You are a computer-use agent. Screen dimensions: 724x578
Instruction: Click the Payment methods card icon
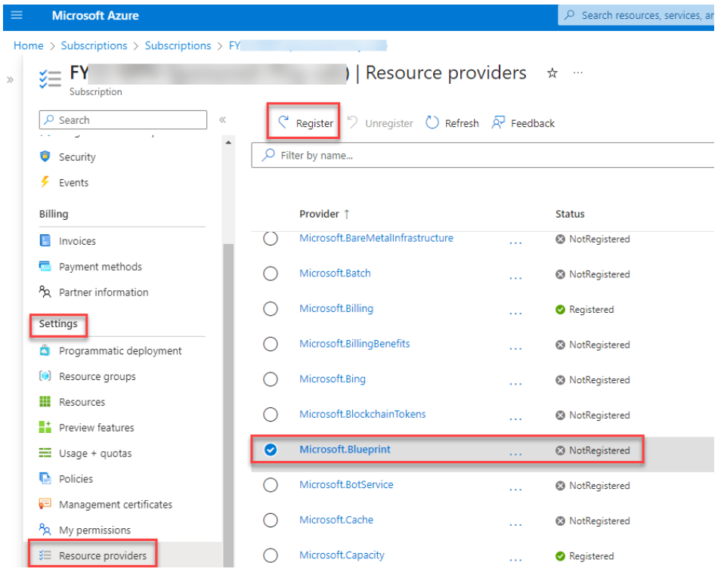point(45,267)
